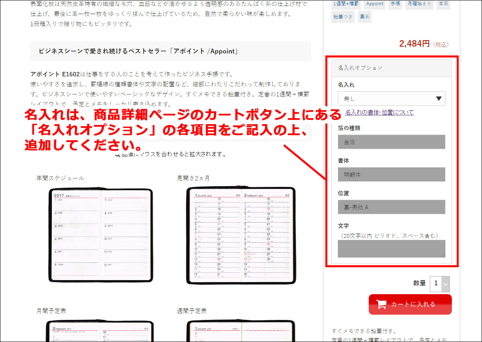
Task: Click the shopping cart icon on cart button
Action: [381, 304]
